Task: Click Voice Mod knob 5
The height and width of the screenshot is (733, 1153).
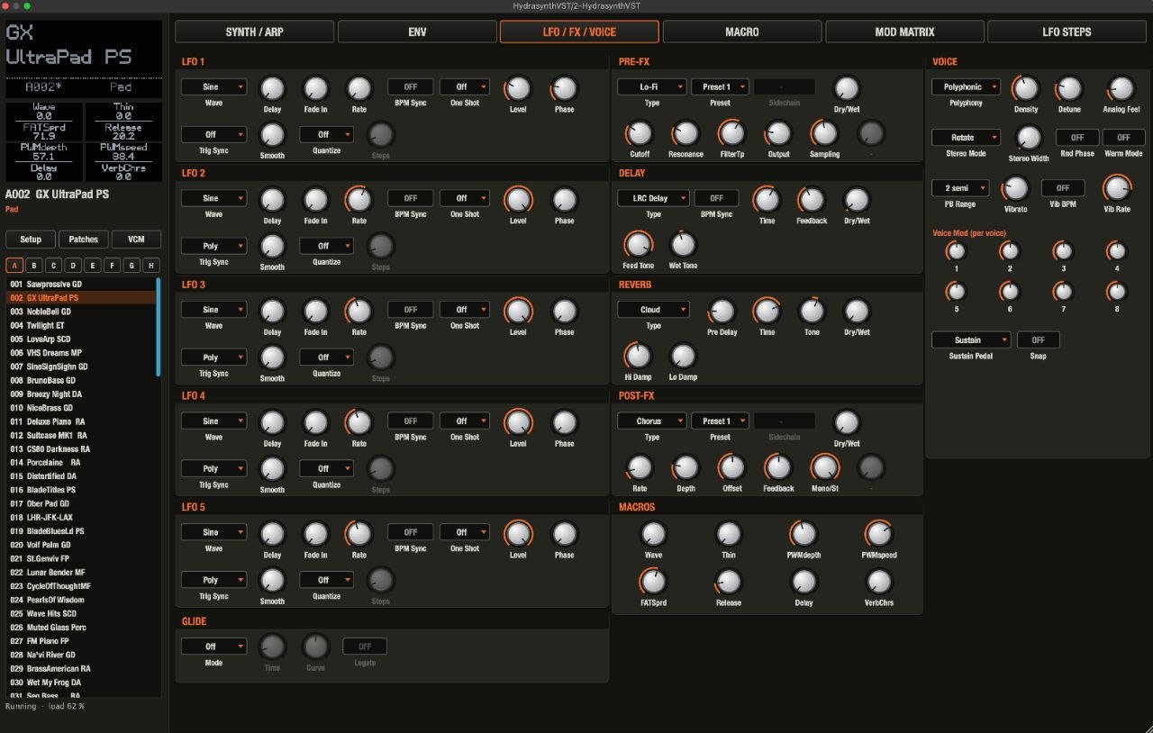Action: click(x=956, y=292)
